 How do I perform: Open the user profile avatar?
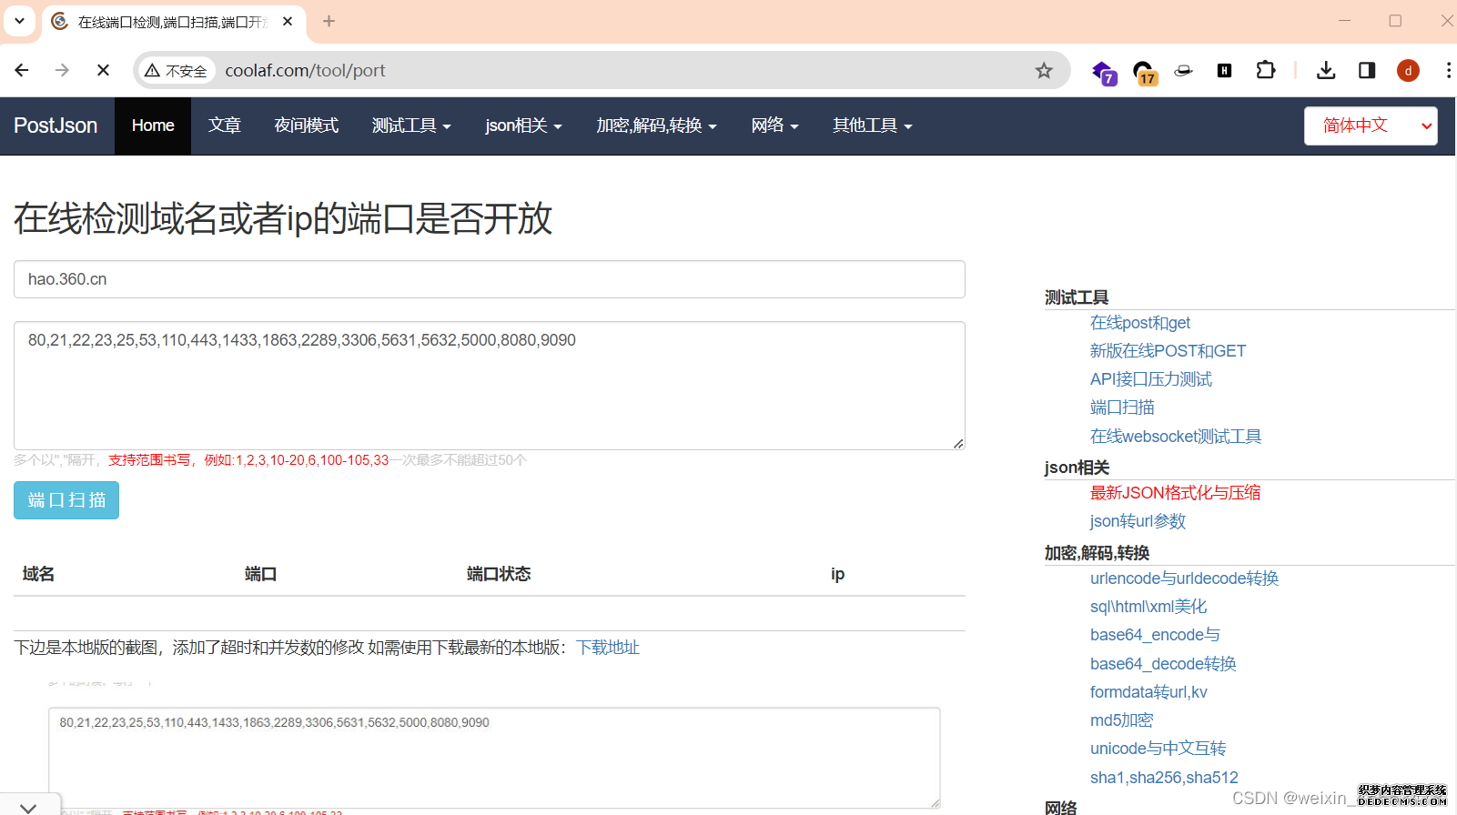click(1408, 70)
